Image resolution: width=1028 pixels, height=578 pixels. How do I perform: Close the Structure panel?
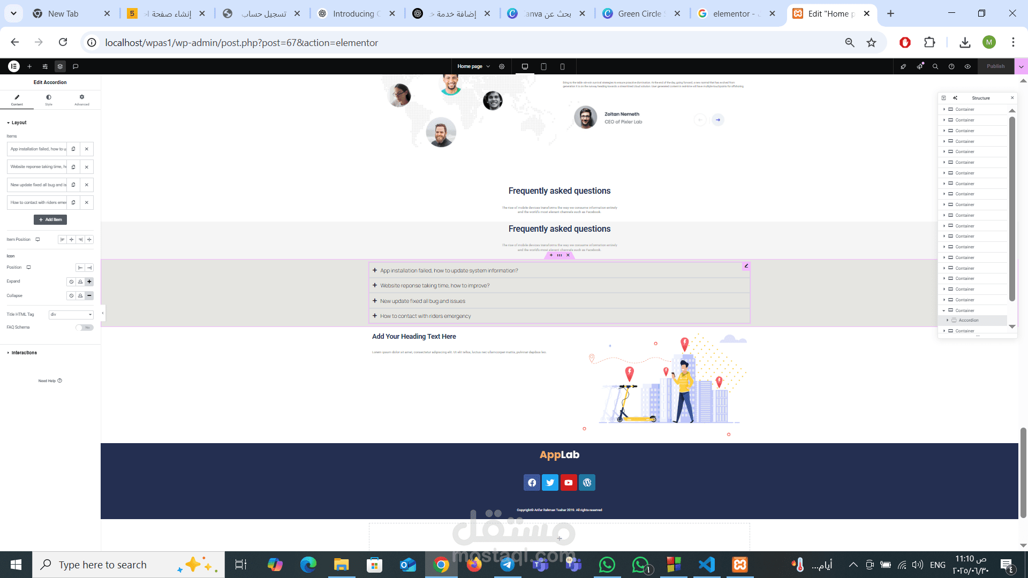1012,98
